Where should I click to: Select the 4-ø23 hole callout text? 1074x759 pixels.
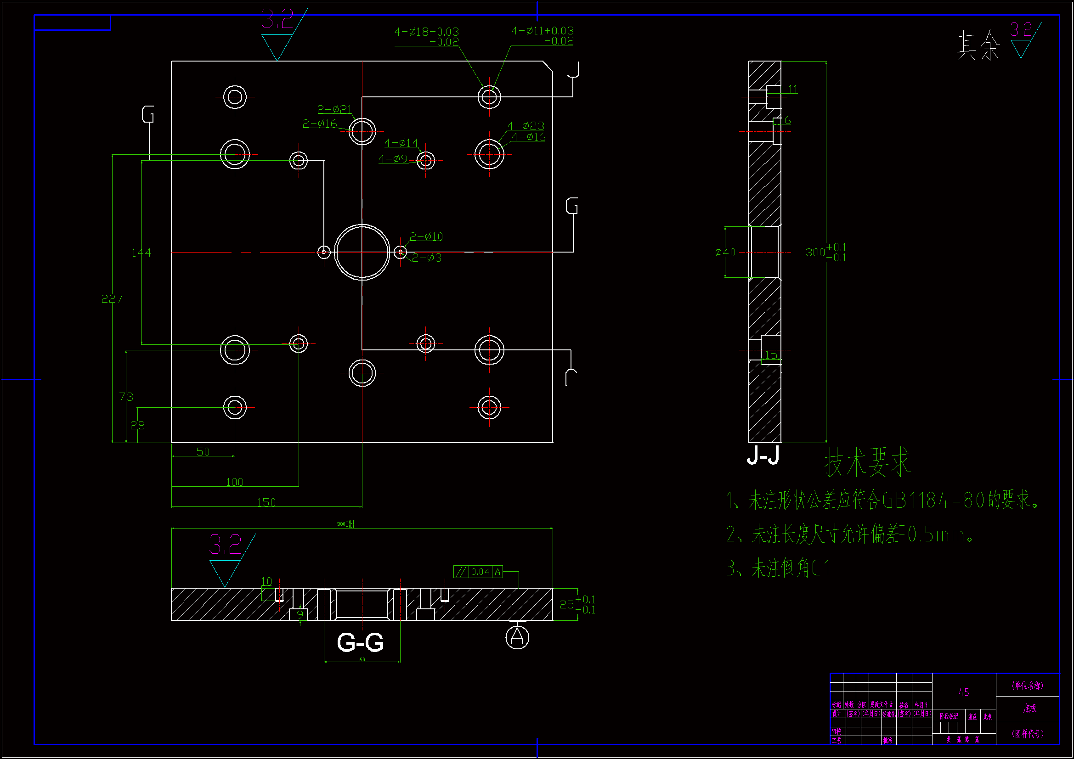[x=526, y=126]
